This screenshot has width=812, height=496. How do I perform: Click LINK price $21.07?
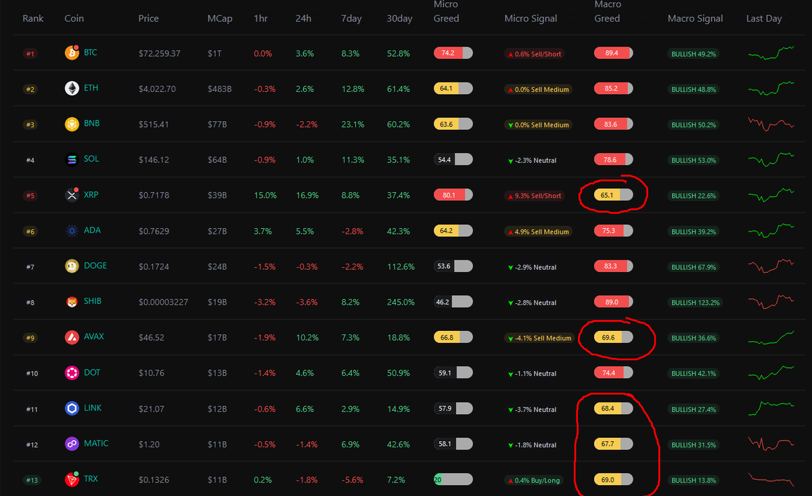click(x=152, y=408)
